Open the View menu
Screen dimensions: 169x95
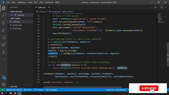click(30, 2)
